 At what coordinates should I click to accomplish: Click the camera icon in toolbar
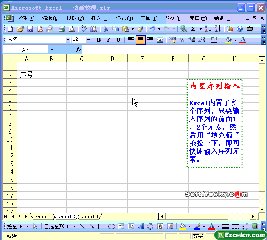tap(250, 29)
